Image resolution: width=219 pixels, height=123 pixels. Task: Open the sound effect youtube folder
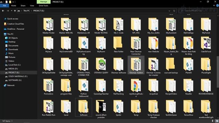[x=101, y=109]
